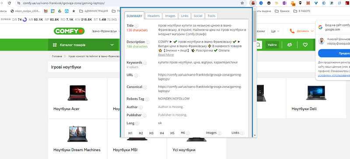The image size is (350, 159).
Task: Click Read More under Description
Action: (x=166, y=55)
